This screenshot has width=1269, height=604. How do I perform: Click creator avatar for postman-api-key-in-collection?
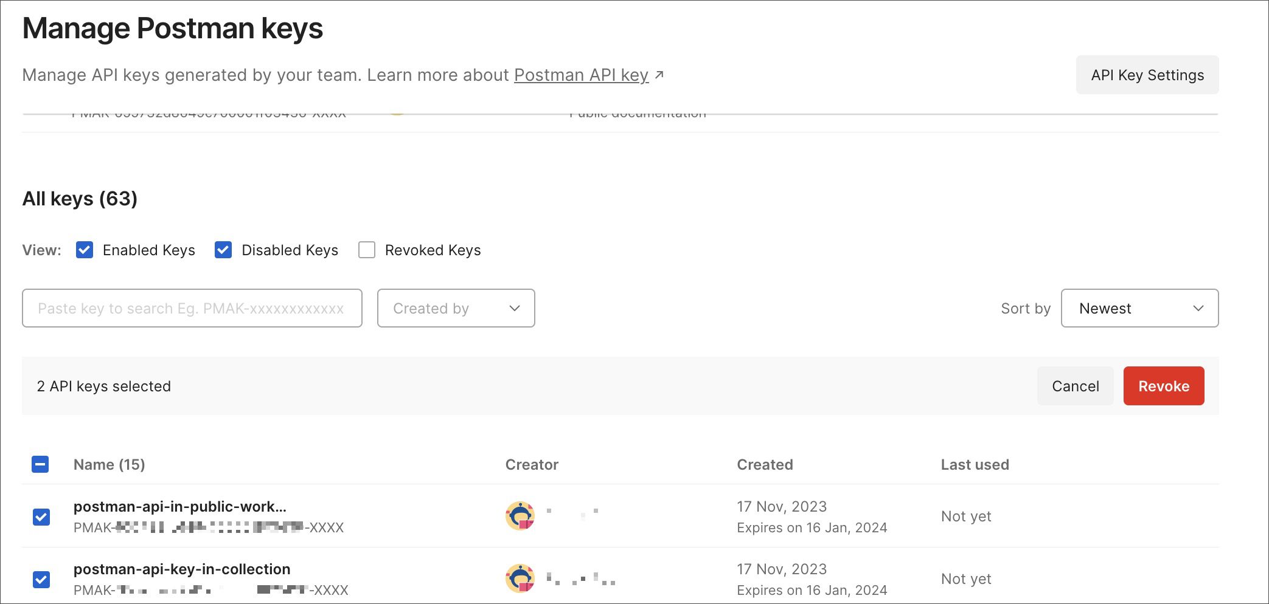(x=520, y=578)
